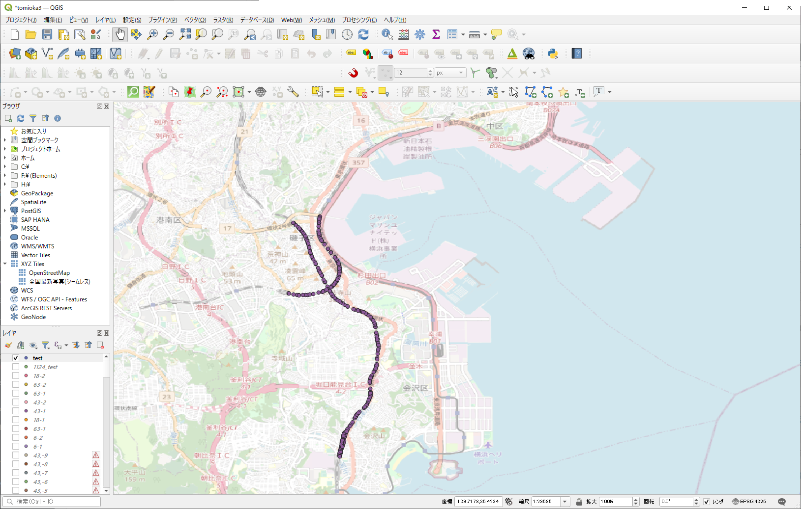Image resolution: width=801 pixels, height=509 pixels.
Task: Click the Refresh map icon
Action: coord(363,34)
